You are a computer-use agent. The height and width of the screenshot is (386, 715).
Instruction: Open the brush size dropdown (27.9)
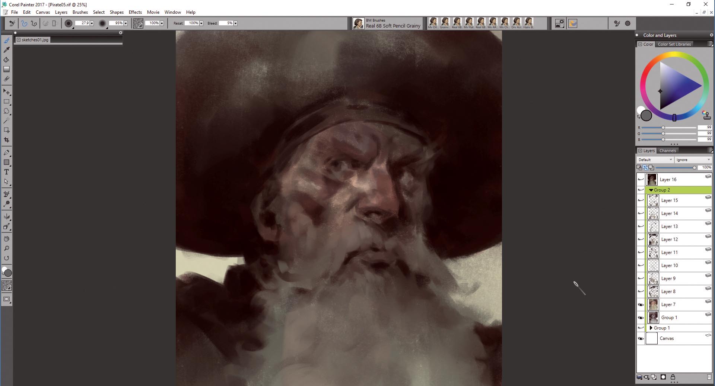[92, 23]
